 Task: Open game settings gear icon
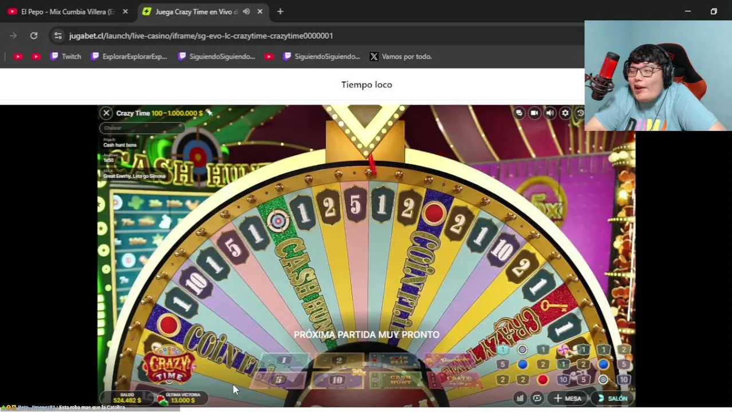click(565, 113)
